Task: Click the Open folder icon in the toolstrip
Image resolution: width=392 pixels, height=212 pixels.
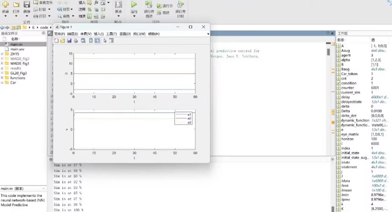Action: [x=16, y=4]
